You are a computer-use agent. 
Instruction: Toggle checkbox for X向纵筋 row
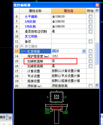(x=90, y=21)
